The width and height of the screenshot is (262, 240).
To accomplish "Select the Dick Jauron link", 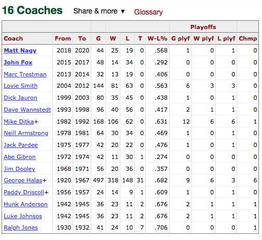I will [20, 98].
